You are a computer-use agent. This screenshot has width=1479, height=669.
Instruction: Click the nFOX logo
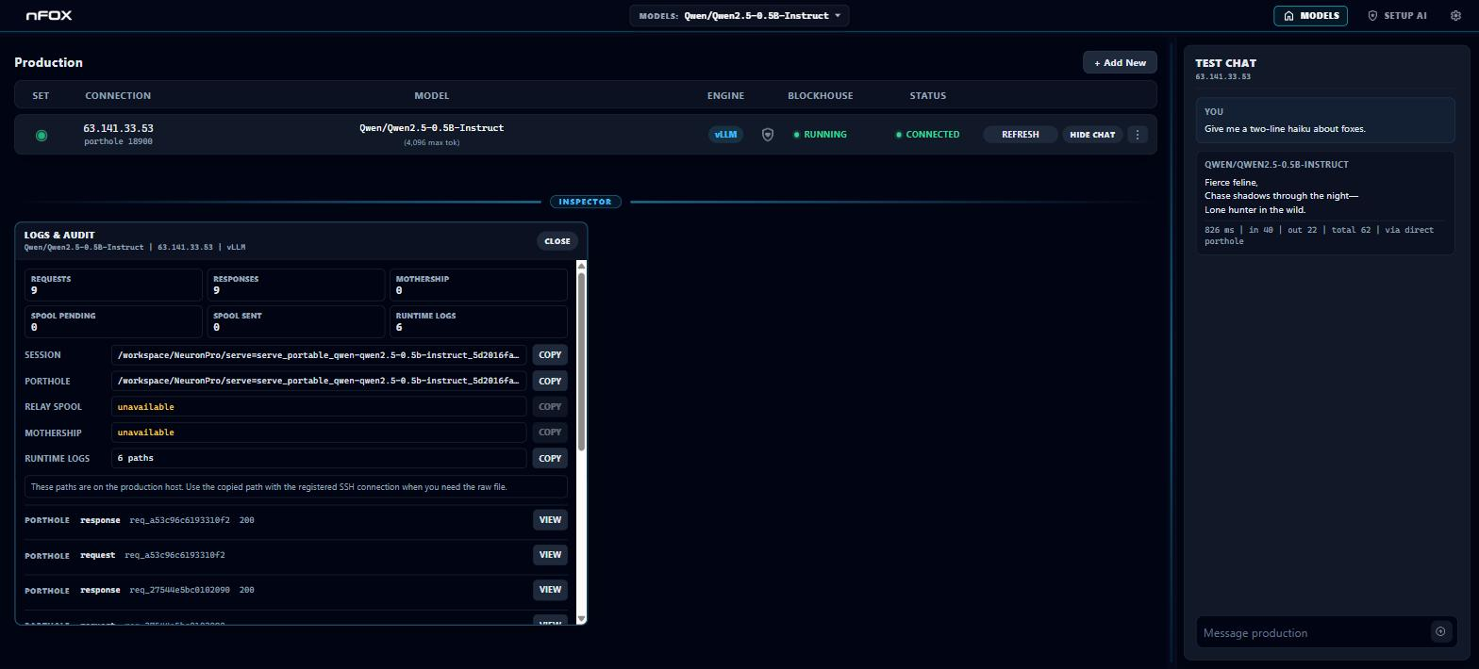point(49,16)
